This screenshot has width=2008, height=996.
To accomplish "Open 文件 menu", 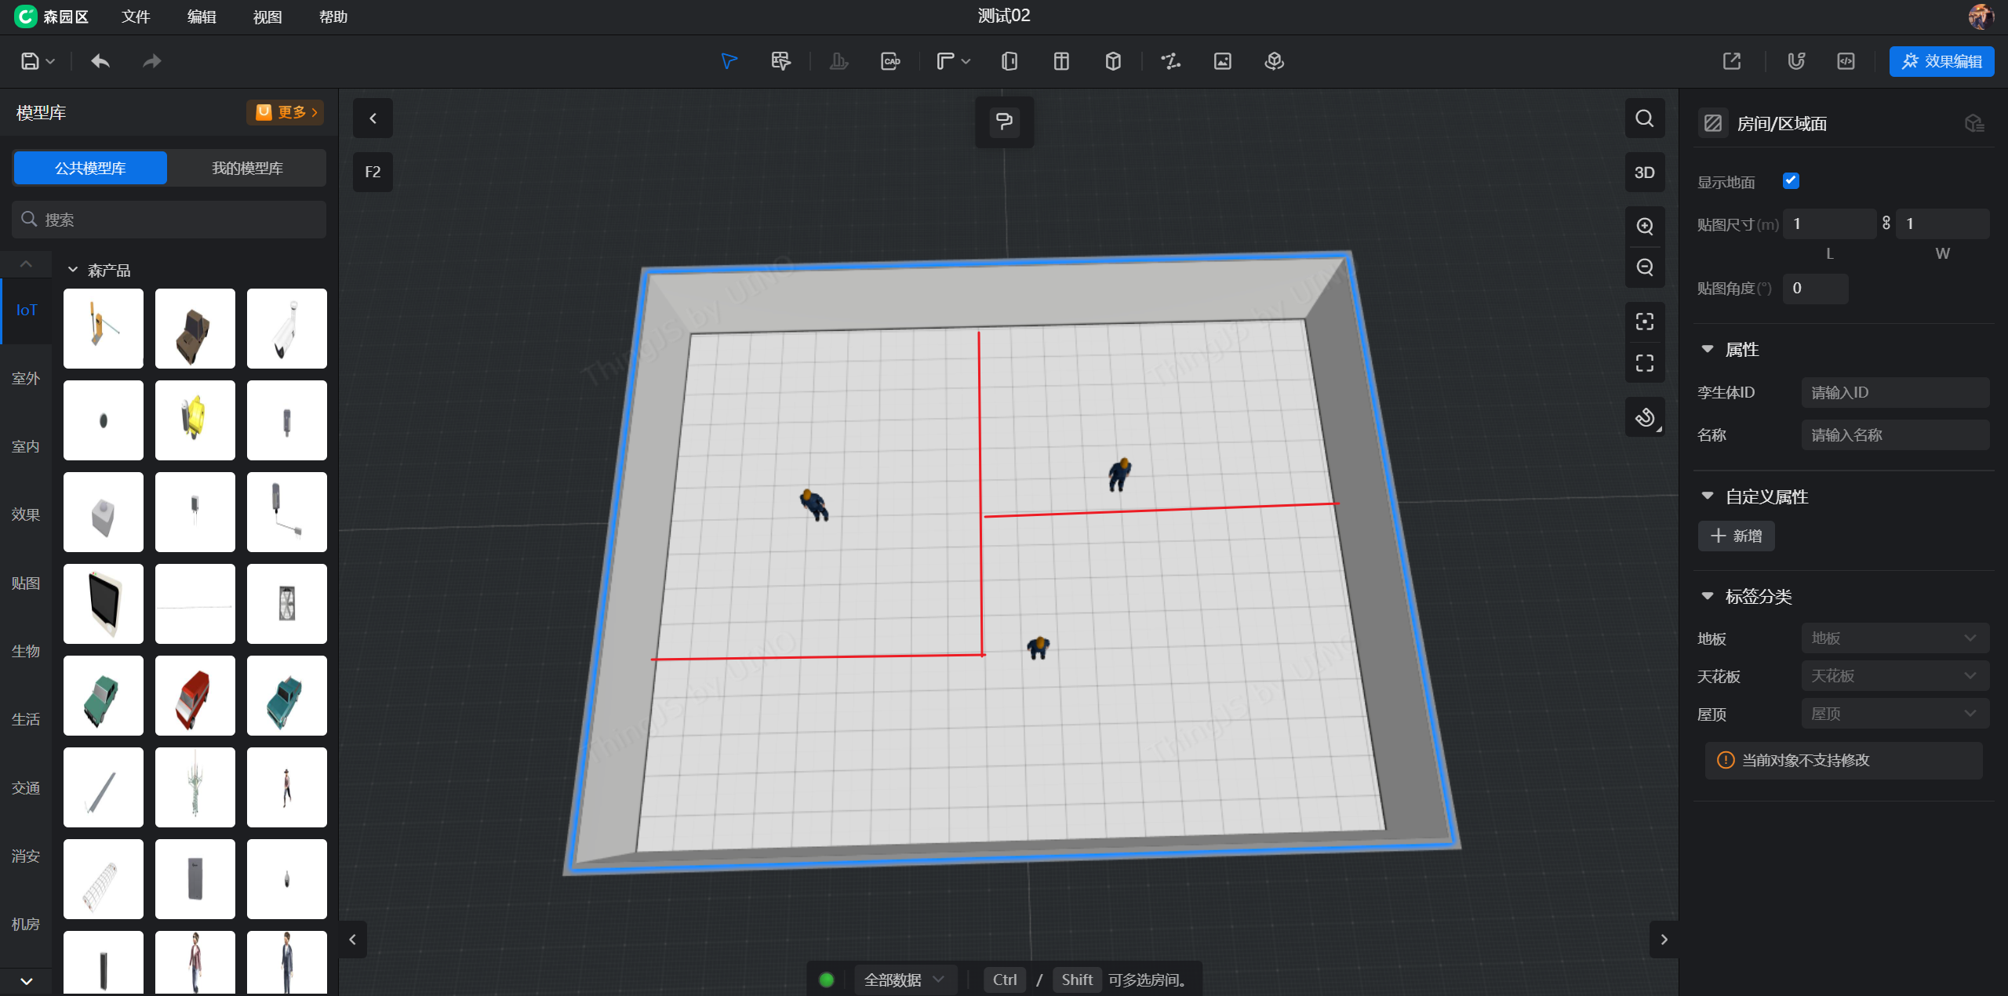I will [x=135, y=16].
